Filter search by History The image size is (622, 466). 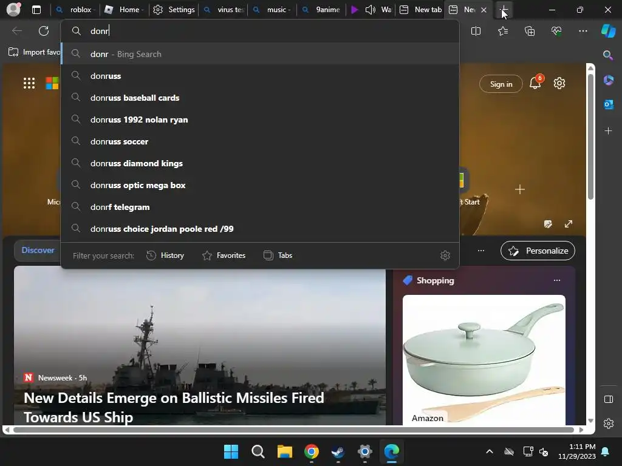(x=165, y=255)
